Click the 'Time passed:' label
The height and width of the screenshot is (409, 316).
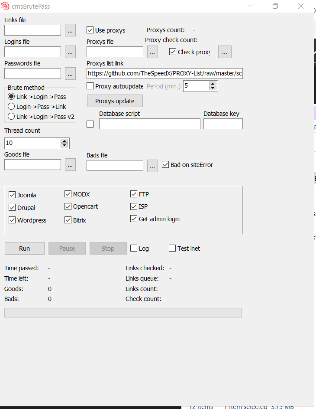tap(22, 268)
